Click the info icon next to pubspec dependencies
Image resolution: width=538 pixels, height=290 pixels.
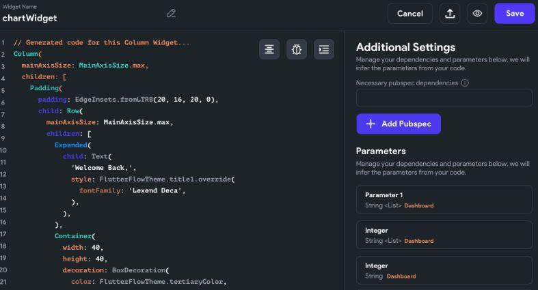[x=465, y=83]
